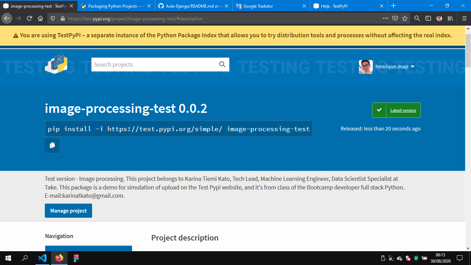This screenshot has width=471, height=265.
Task: Close the Aula-Django README tab
Action: 227,6
